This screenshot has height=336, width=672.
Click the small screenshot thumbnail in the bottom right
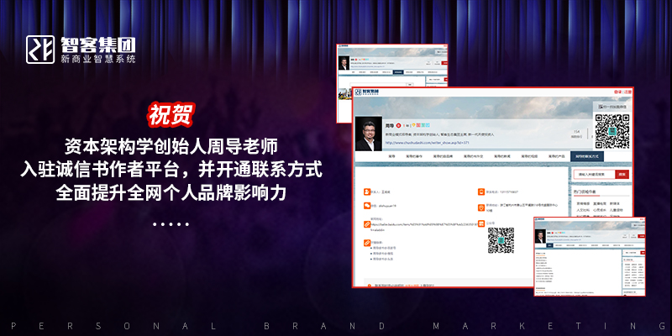(x=589, y=255)
